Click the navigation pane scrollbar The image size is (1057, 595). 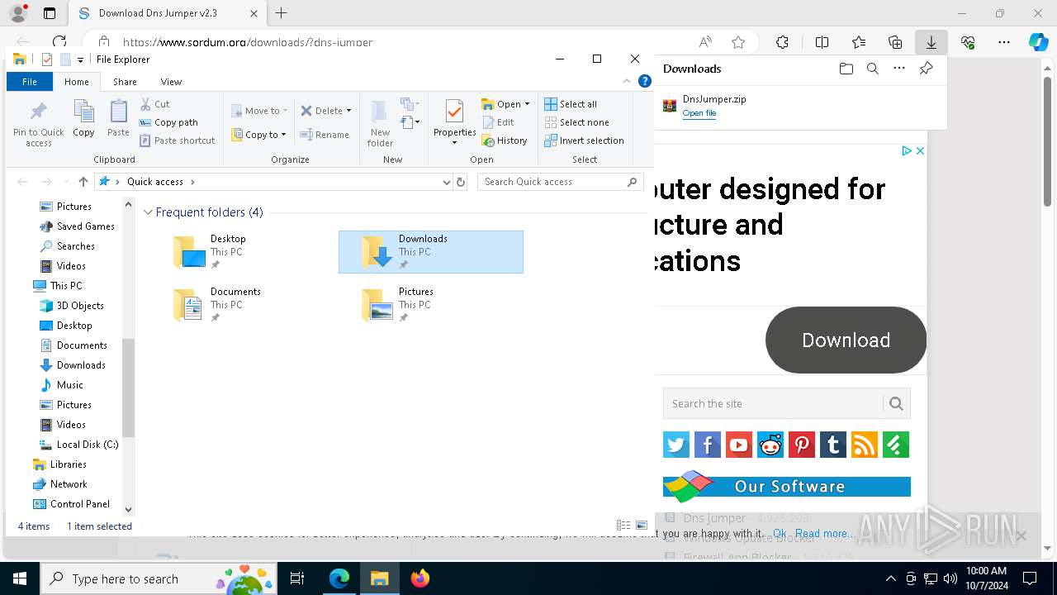(x=128, y=387)
